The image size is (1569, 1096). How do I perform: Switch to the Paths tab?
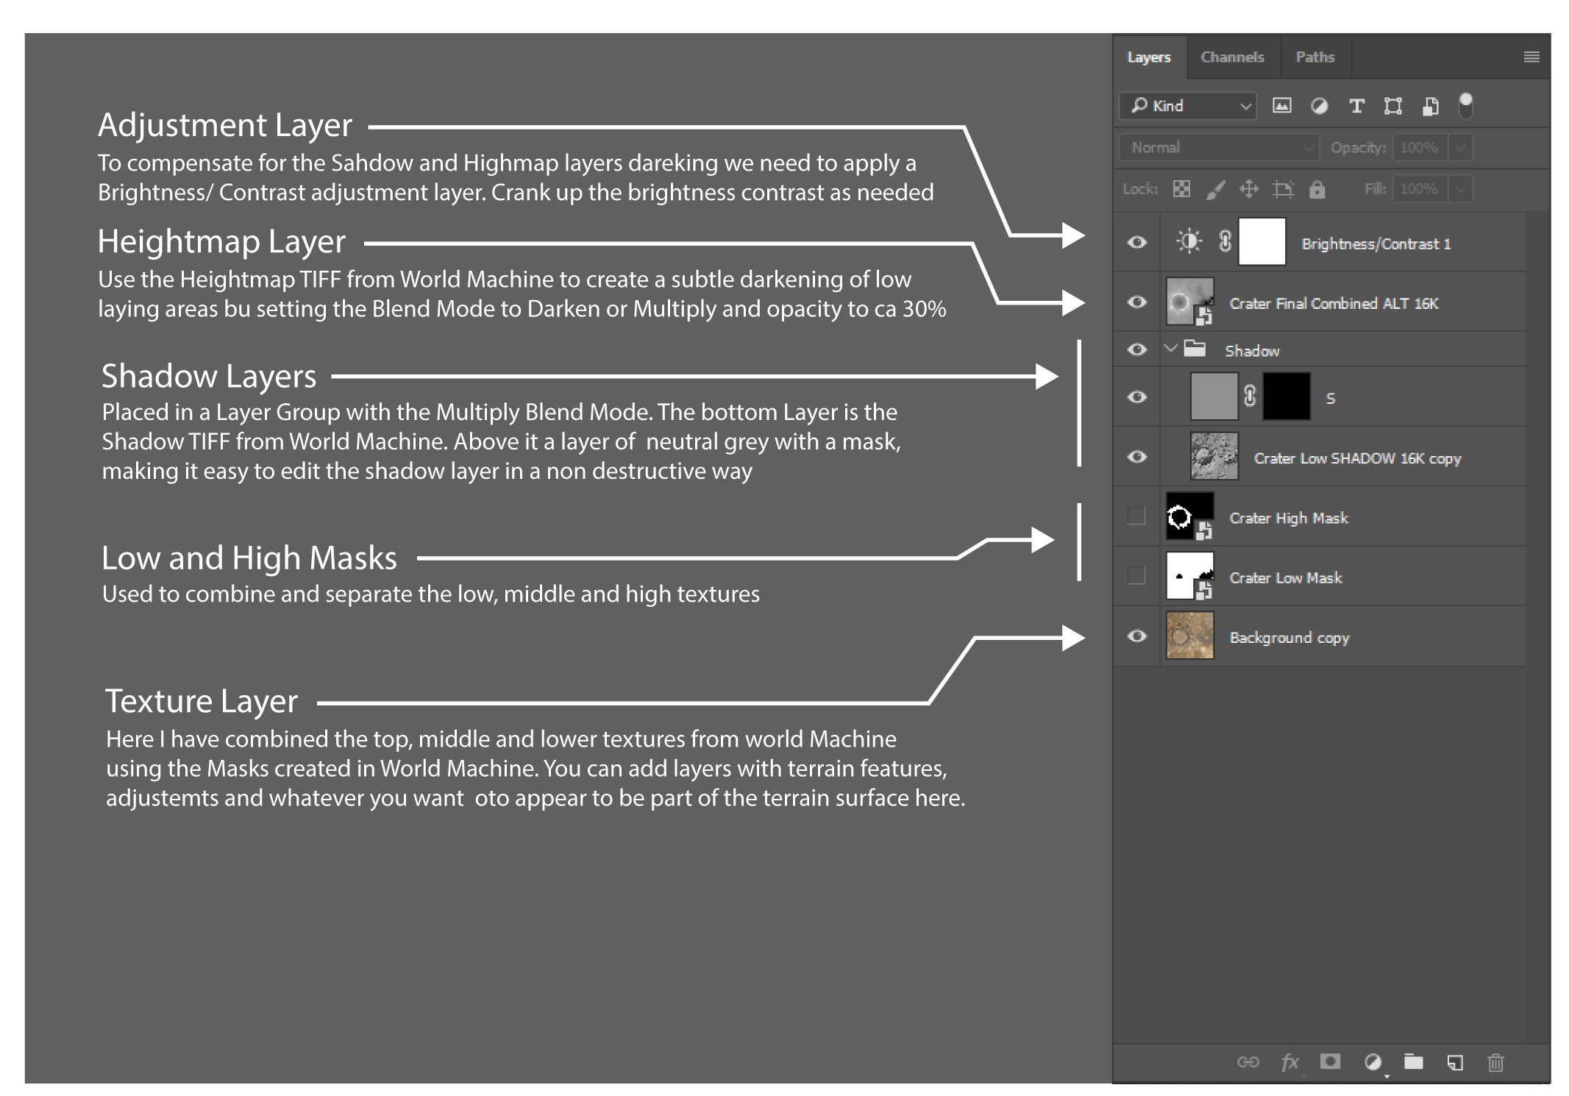click(x=1315, y=57)
